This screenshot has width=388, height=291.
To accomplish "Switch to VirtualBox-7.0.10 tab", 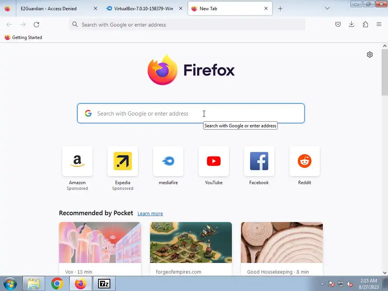I will [x=144, y=9].
